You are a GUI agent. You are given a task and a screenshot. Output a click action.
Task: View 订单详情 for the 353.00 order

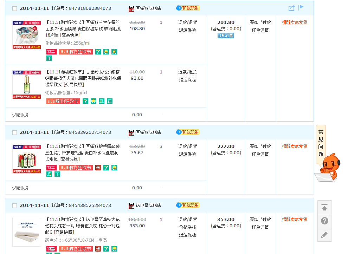[260, 227]
